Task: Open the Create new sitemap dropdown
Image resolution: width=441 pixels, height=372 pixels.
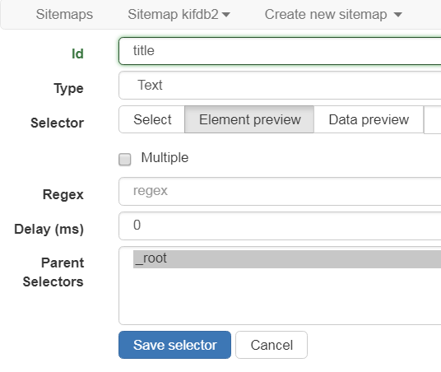Action: tap(333, 14)
